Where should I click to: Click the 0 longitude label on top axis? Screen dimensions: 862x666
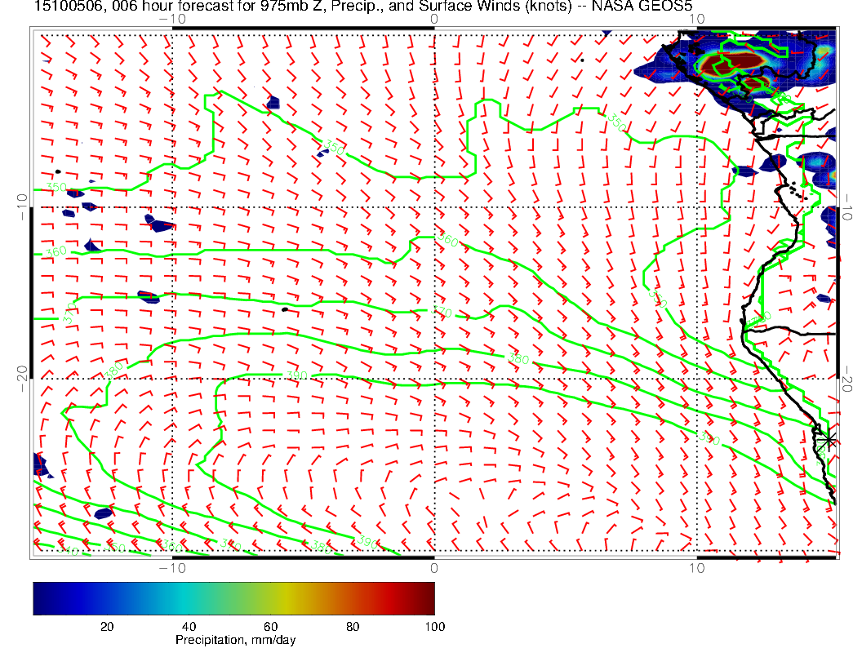click(x=433, y=18)
